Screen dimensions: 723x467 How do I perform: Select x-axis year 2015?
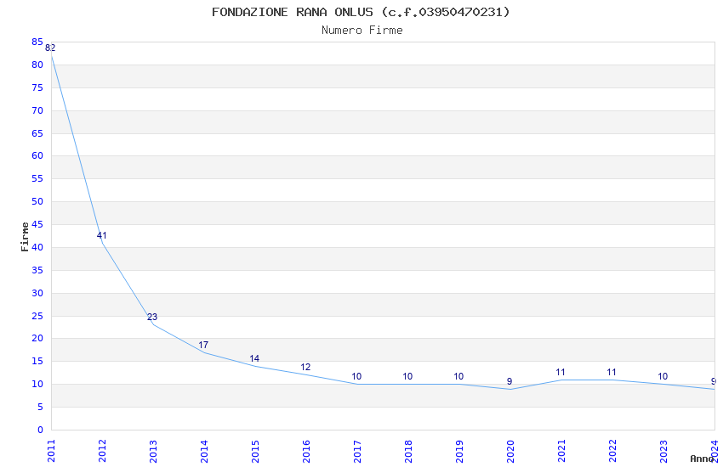[255, 451]
